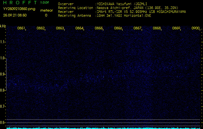
Task: Click the 0855 time marker
Action: coord(99,28)
